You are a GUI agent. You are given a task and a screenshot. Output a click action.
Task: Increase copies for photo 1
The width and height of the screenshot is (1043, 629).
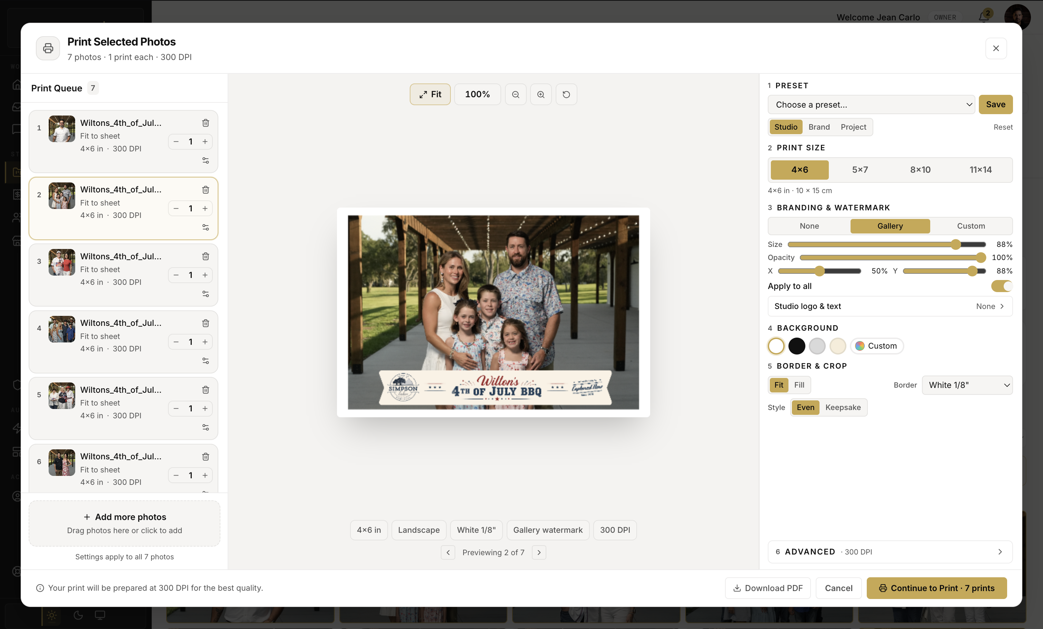coord(205,141)
